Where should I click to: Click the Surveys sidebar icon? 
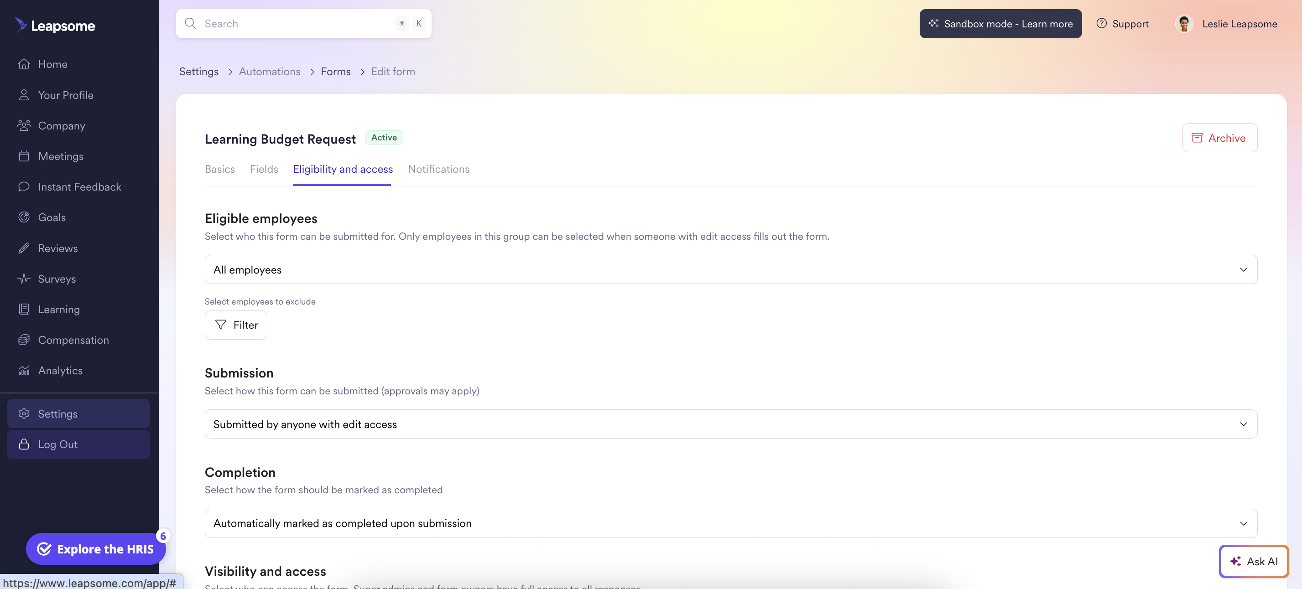click(x=24, y=279)
